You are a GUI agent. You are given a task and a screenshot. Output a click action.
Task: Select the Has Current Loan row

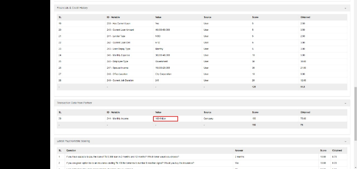point(202,23)
